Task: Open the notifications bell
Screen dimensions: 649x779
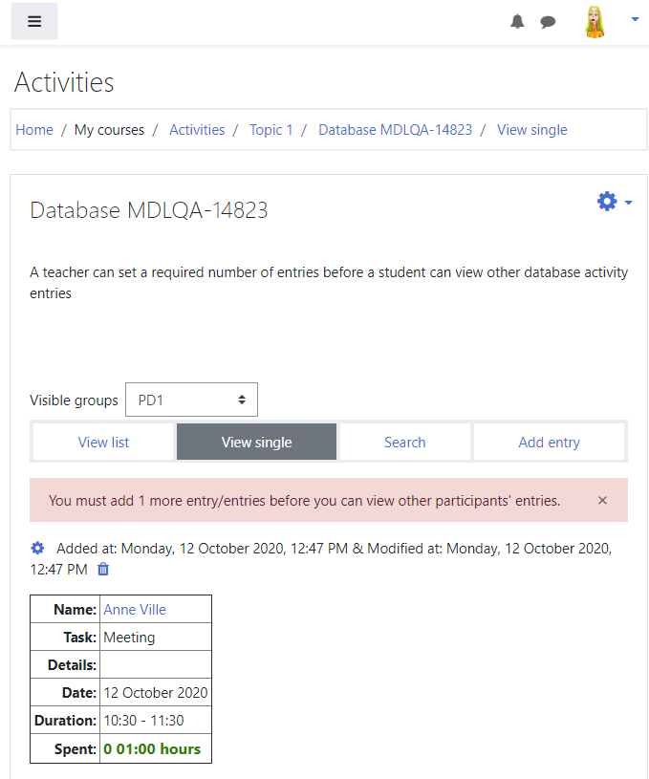Action: [517, 21]
